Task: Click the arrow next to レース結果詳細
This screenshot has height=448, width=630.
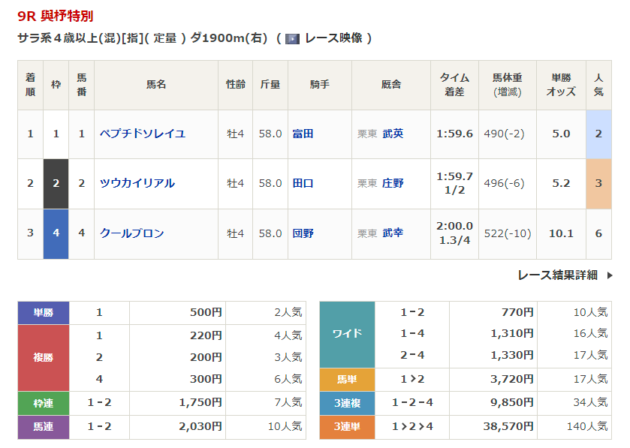Action: click(610, 275)
